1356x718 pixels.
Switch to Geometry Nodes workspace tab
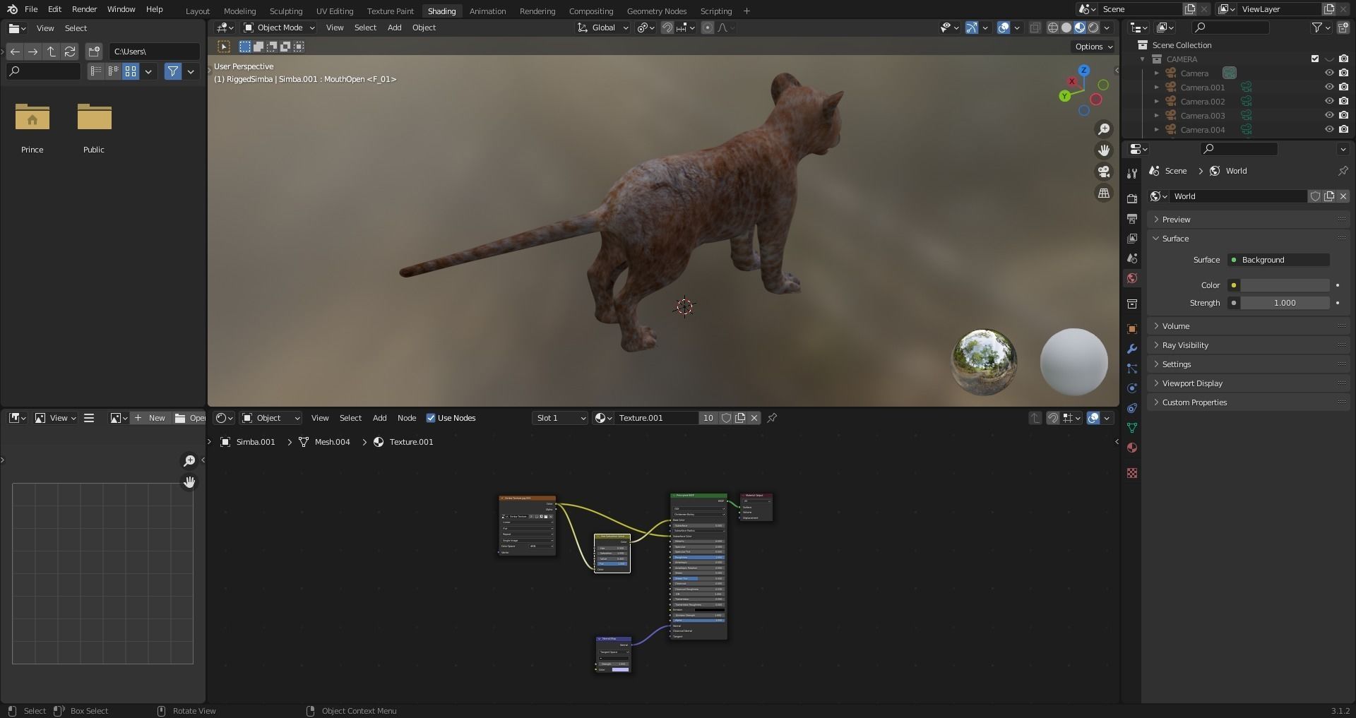[656, 11]
